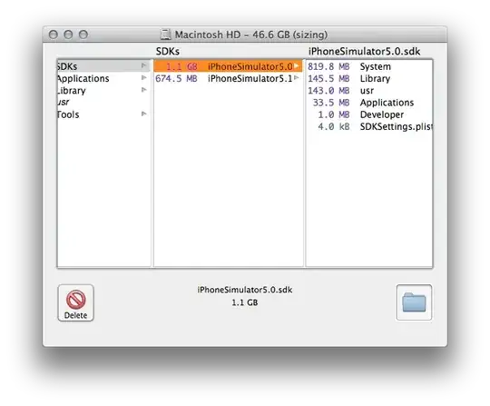The height and width of the screenshot is (406, 490).
Task: Select the System folder at 819.8 MB
Action: pos(369,66)
